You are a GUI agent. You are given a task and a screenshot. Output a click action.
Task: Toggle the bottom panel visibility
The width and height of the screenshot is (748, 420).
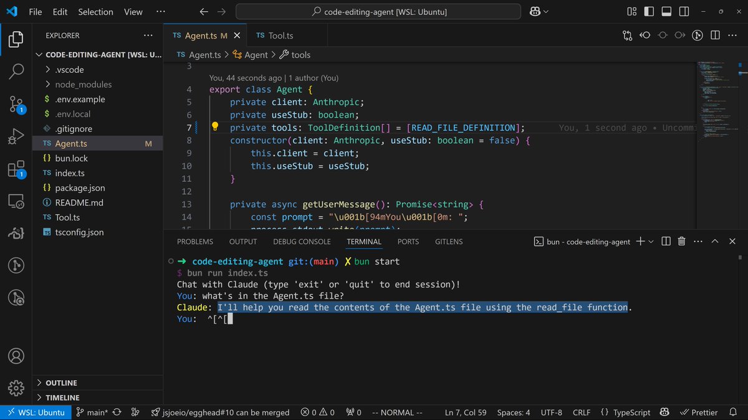click(666, 12)
